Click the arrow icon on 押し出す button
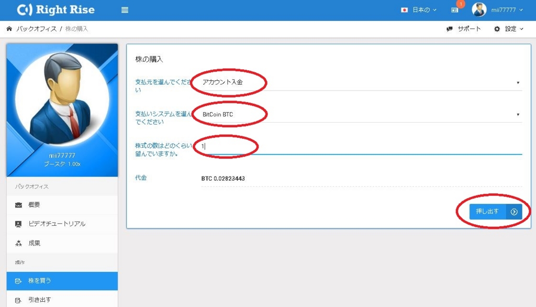Viewport: 536px width, 307px height. 514,212
